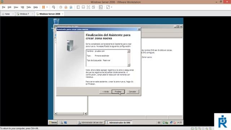Click the first quick launch icon on the guest taskbar

[62, 123]
